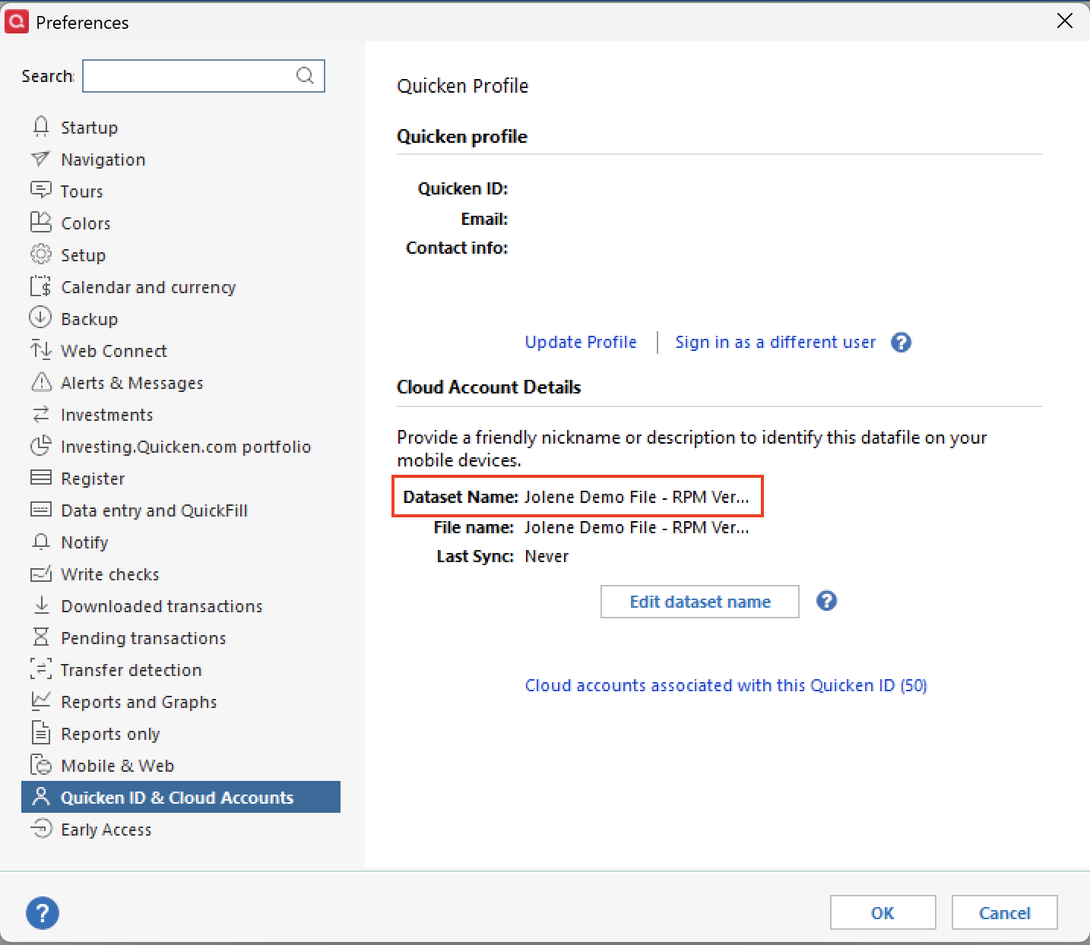Click the Quicken logo in the title bar

tap(16, 21)
